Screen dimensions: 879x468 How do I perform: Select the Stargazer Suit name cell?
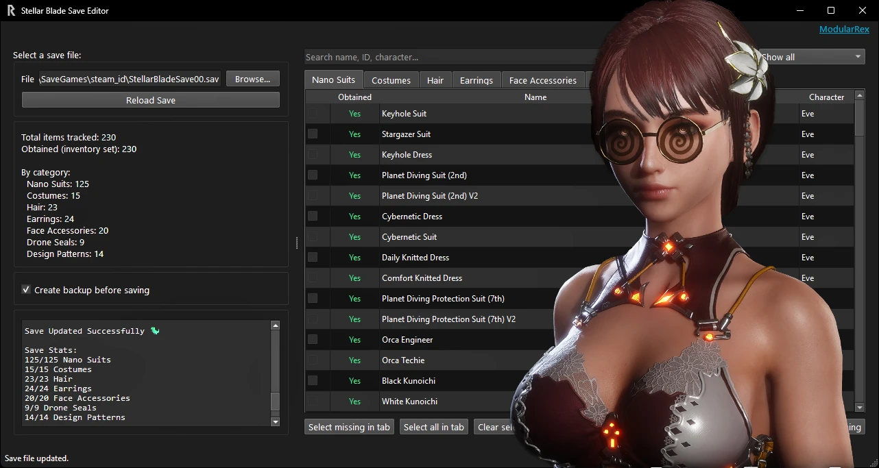[406, 134]
